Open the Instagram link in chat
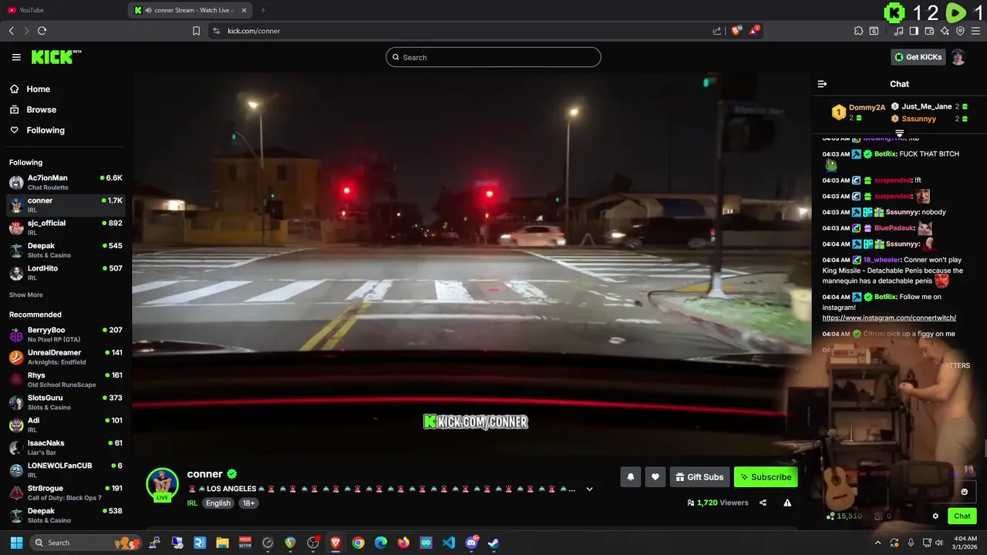The width and height of the screenshot is (987, 555). tap(889, 318)
